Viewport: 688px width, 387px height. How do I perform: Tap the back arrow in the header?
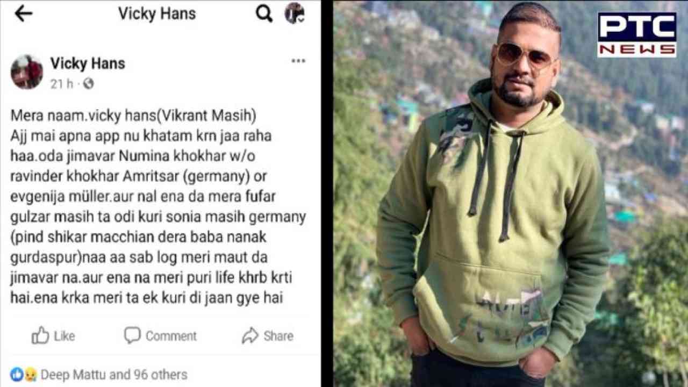pyautogui.click(x=24, y=13)
